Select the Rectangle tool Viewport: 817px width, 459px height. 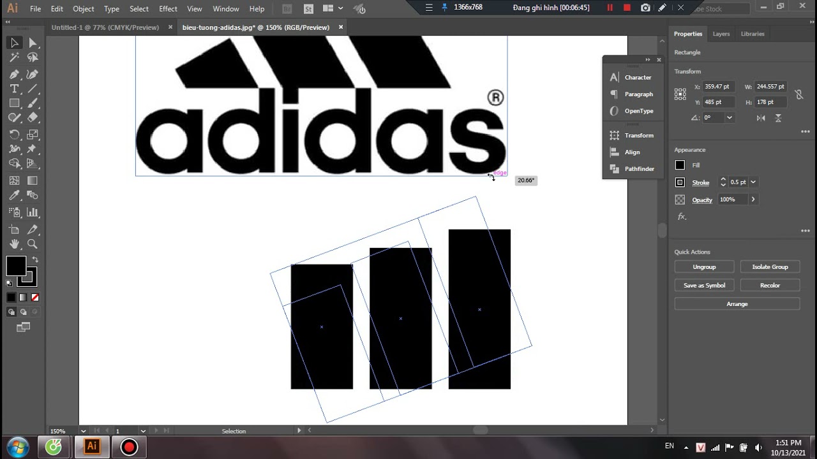[14, 103]
